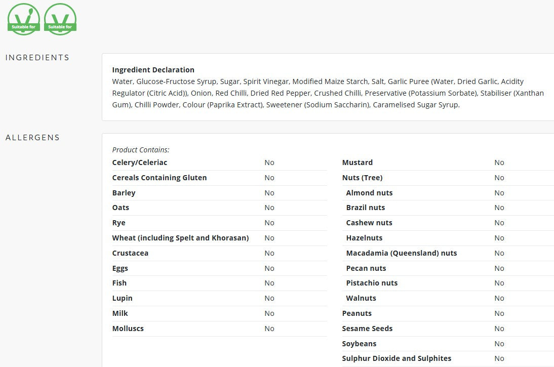Click the Mustard allergen label
The width and height of the screenshot is (554, 367).
pos(357,162)
